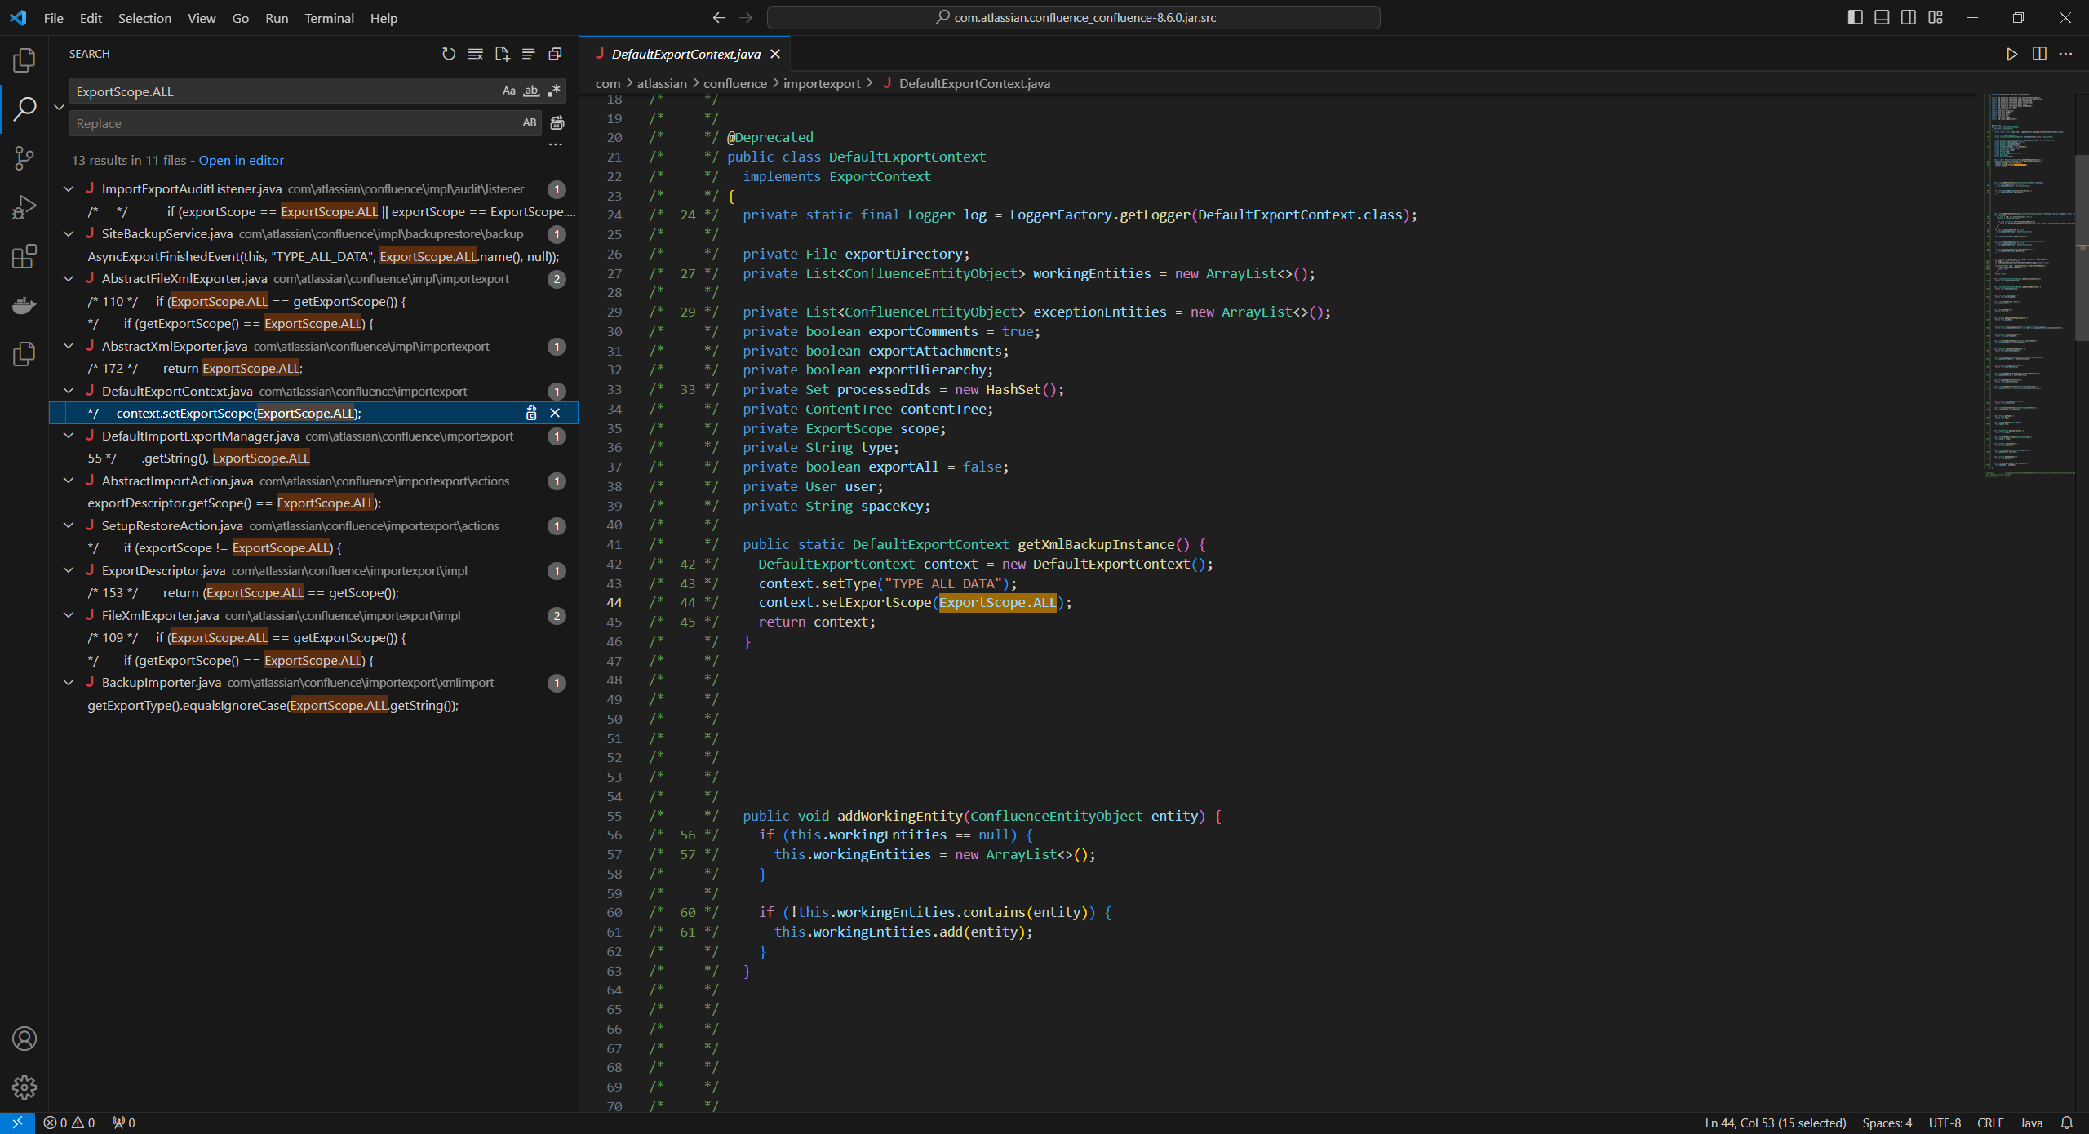
Task: Click the command center search bar
Action: tap(1074, 17)
